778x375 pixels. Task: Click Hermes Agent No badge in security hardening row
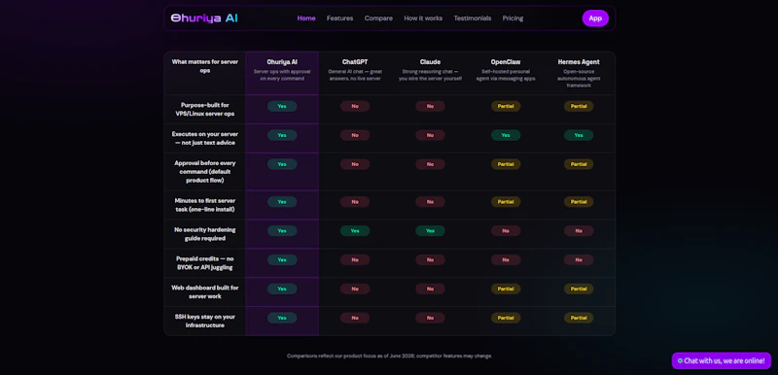pos(579,231)
